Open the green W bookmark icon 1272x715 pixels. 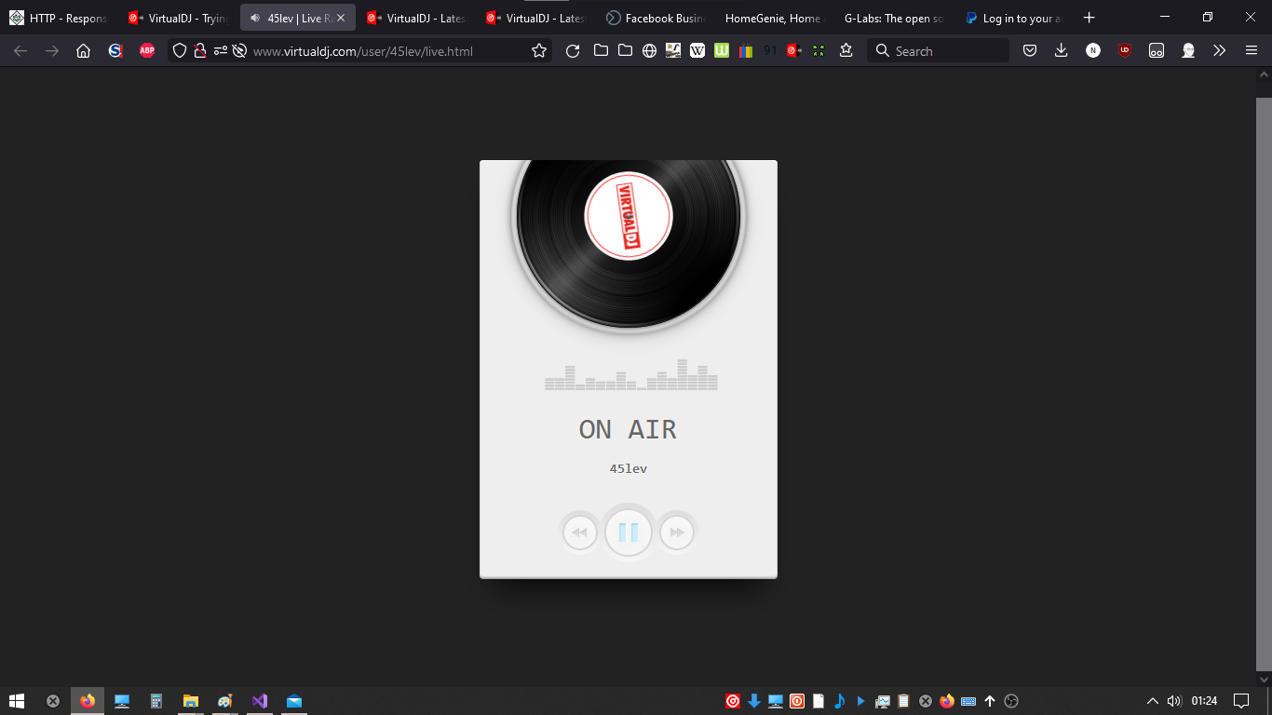tap(722, 51)
